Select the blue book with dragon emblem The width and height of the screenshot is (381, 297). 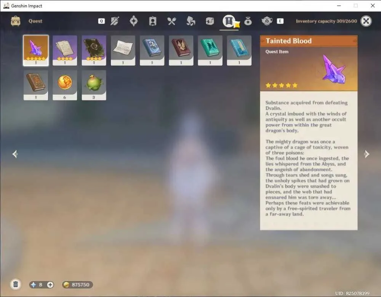tap(152, 51)
